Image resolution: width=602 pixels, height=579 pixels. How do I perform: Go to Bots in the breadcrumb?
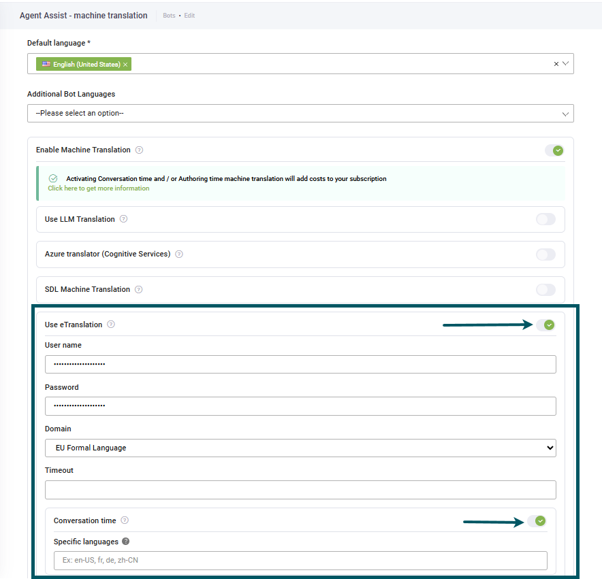[169, 16]
